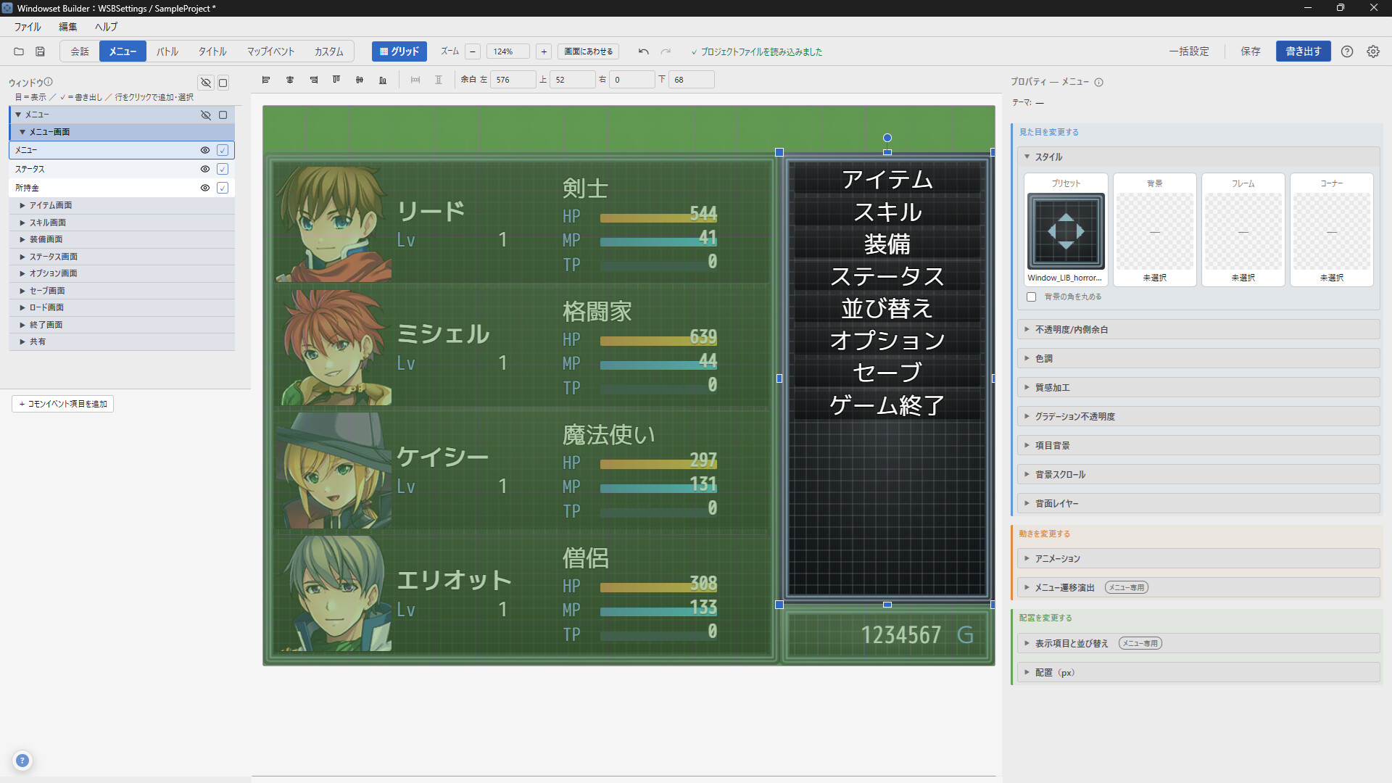Image resolution: width=1392 pixels, height=783 pixels.
Task: Click the 保存 save button
Action: coord(1250,51)
